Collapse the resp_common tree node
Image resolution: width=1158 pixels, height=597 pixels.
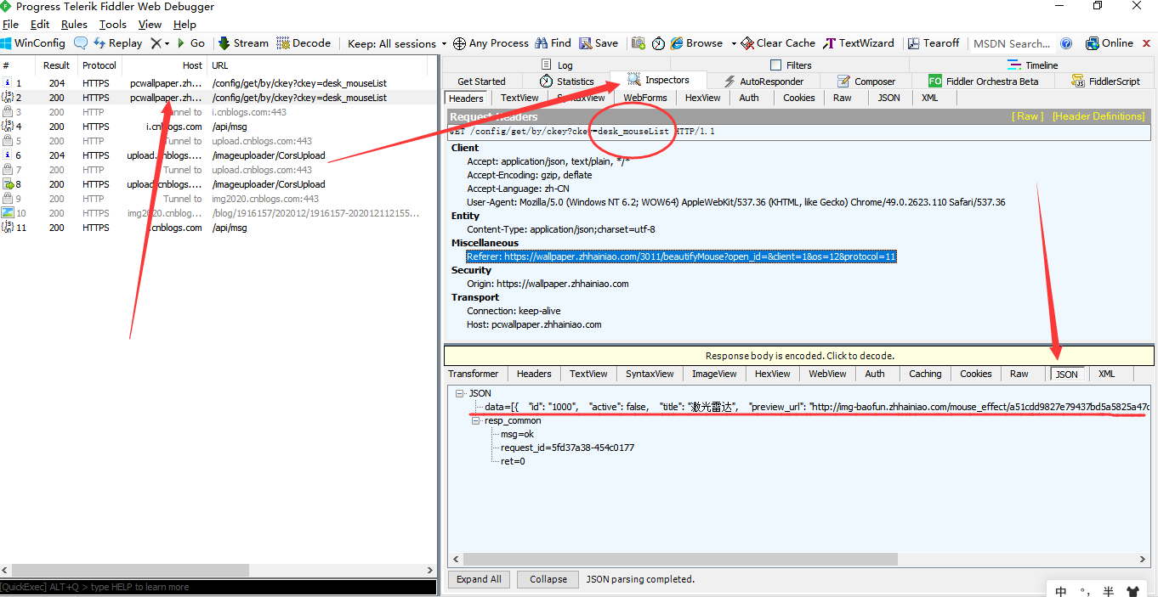pyautogui.click(x=476, y=421)
